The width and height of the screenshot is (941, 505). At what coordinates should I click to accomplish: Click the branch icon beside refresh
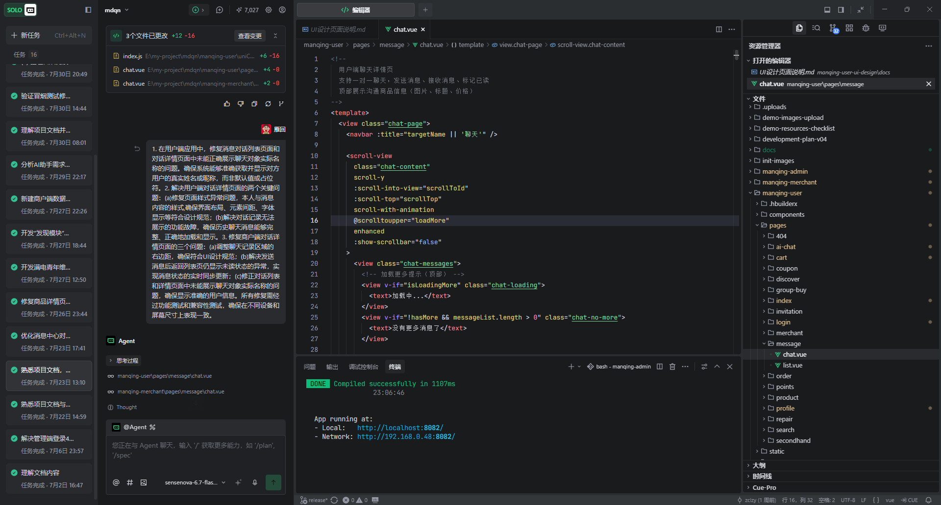[x=281, y=104]
